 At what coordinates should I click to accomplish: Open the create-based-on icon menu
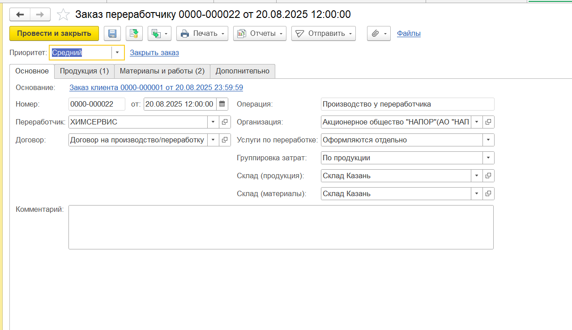coord(160,34)
